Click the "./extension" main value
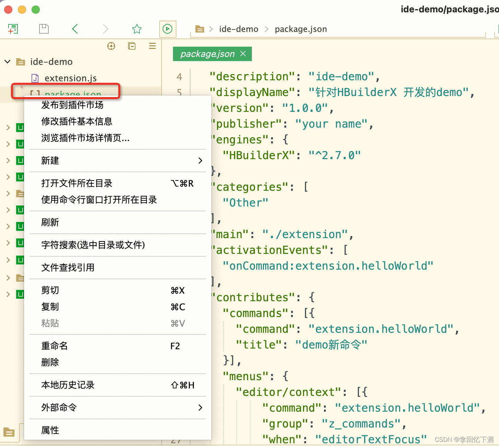Screen dimensions: 499x446 coord(305,234)
